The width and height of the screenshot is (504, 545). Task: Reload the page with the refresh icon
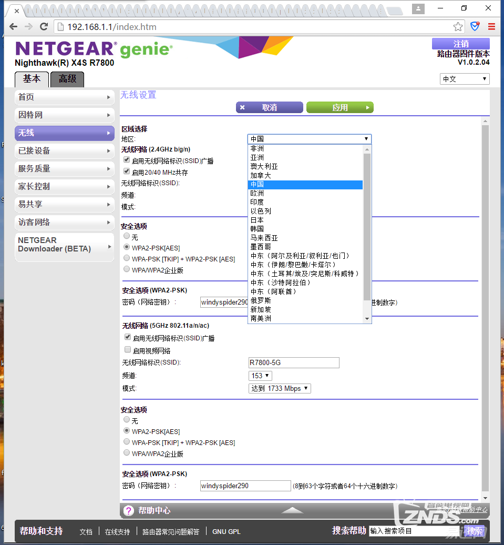coord(44,27)
